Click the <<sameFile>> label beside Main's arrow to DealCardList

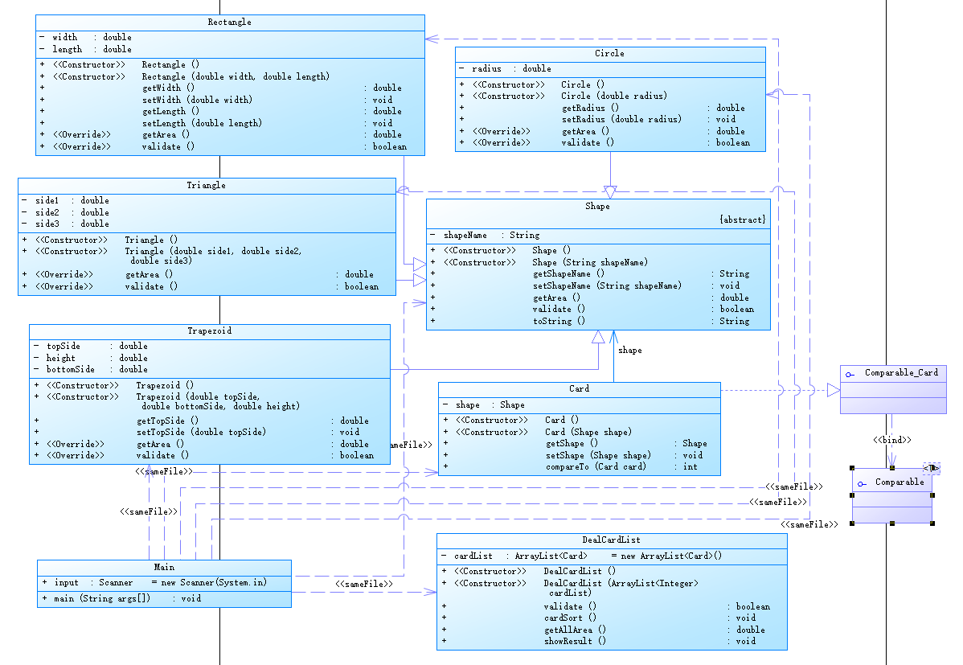(x=364, y=584)
